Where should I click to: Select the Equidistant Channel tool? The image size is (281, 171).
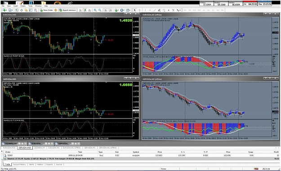tap(159, 10)
